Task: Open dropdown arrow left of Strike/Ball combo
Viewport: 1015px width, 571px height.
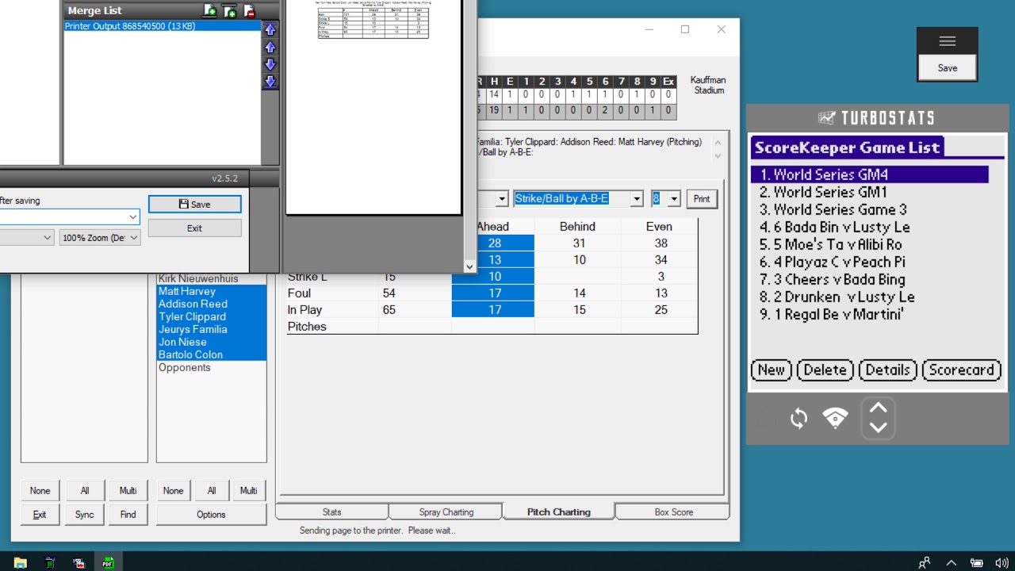Action: point(502,198)
